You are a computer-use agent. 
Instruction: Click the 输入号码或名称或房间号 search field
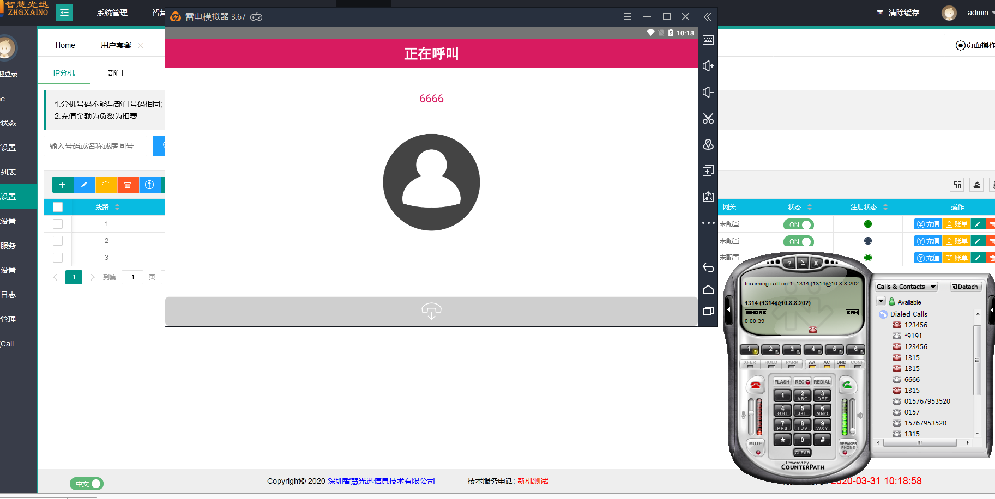[95, 145]
